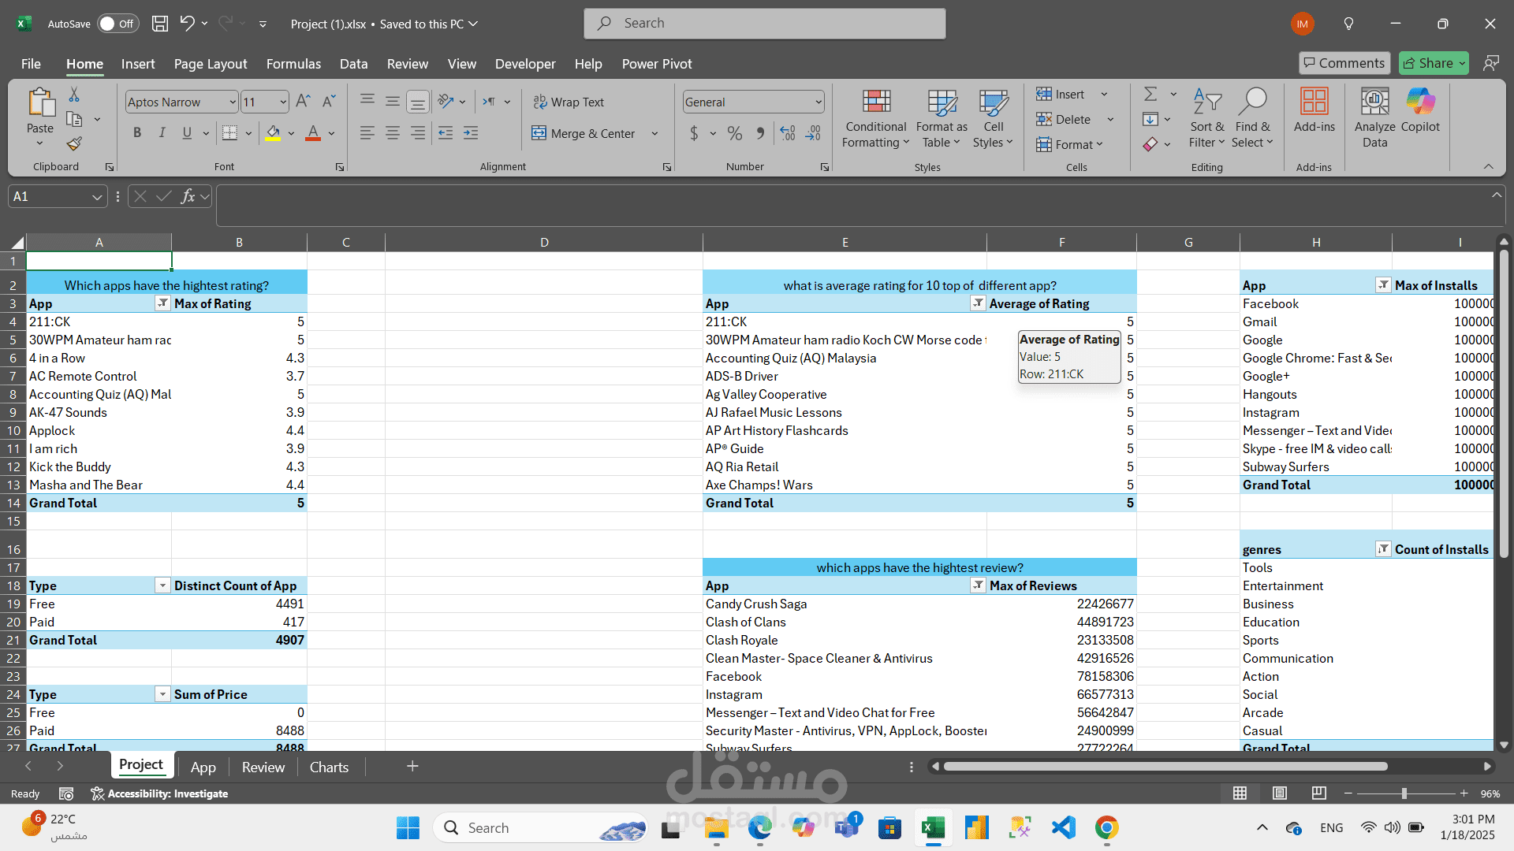Open the File menu
Image resolution: width=1514 pixels, height=851 pixels.
pos(31,64)
